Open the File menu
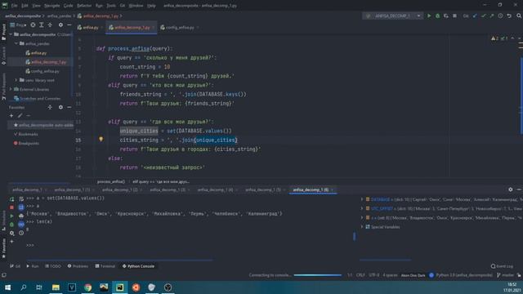This screenshot has height=294, width=523. [x=15, y=6]
